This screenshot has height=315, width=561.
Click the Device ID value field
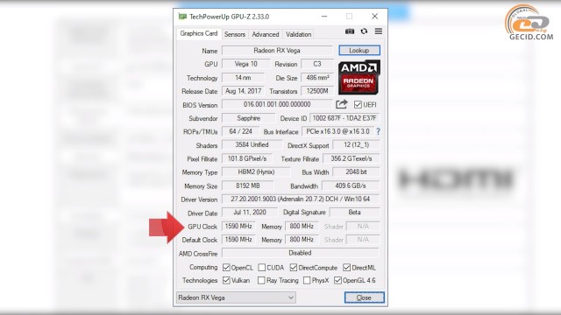click(x=344, y=118)
